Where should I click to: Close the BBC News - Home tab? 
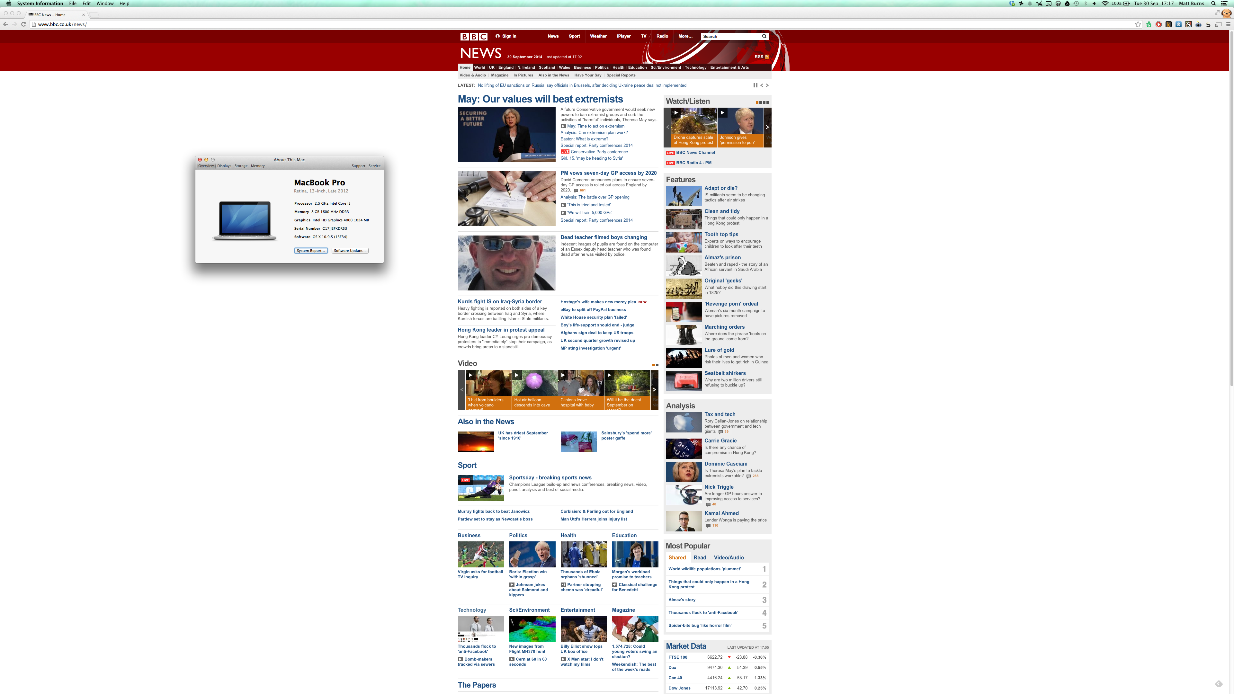point(83,15)
